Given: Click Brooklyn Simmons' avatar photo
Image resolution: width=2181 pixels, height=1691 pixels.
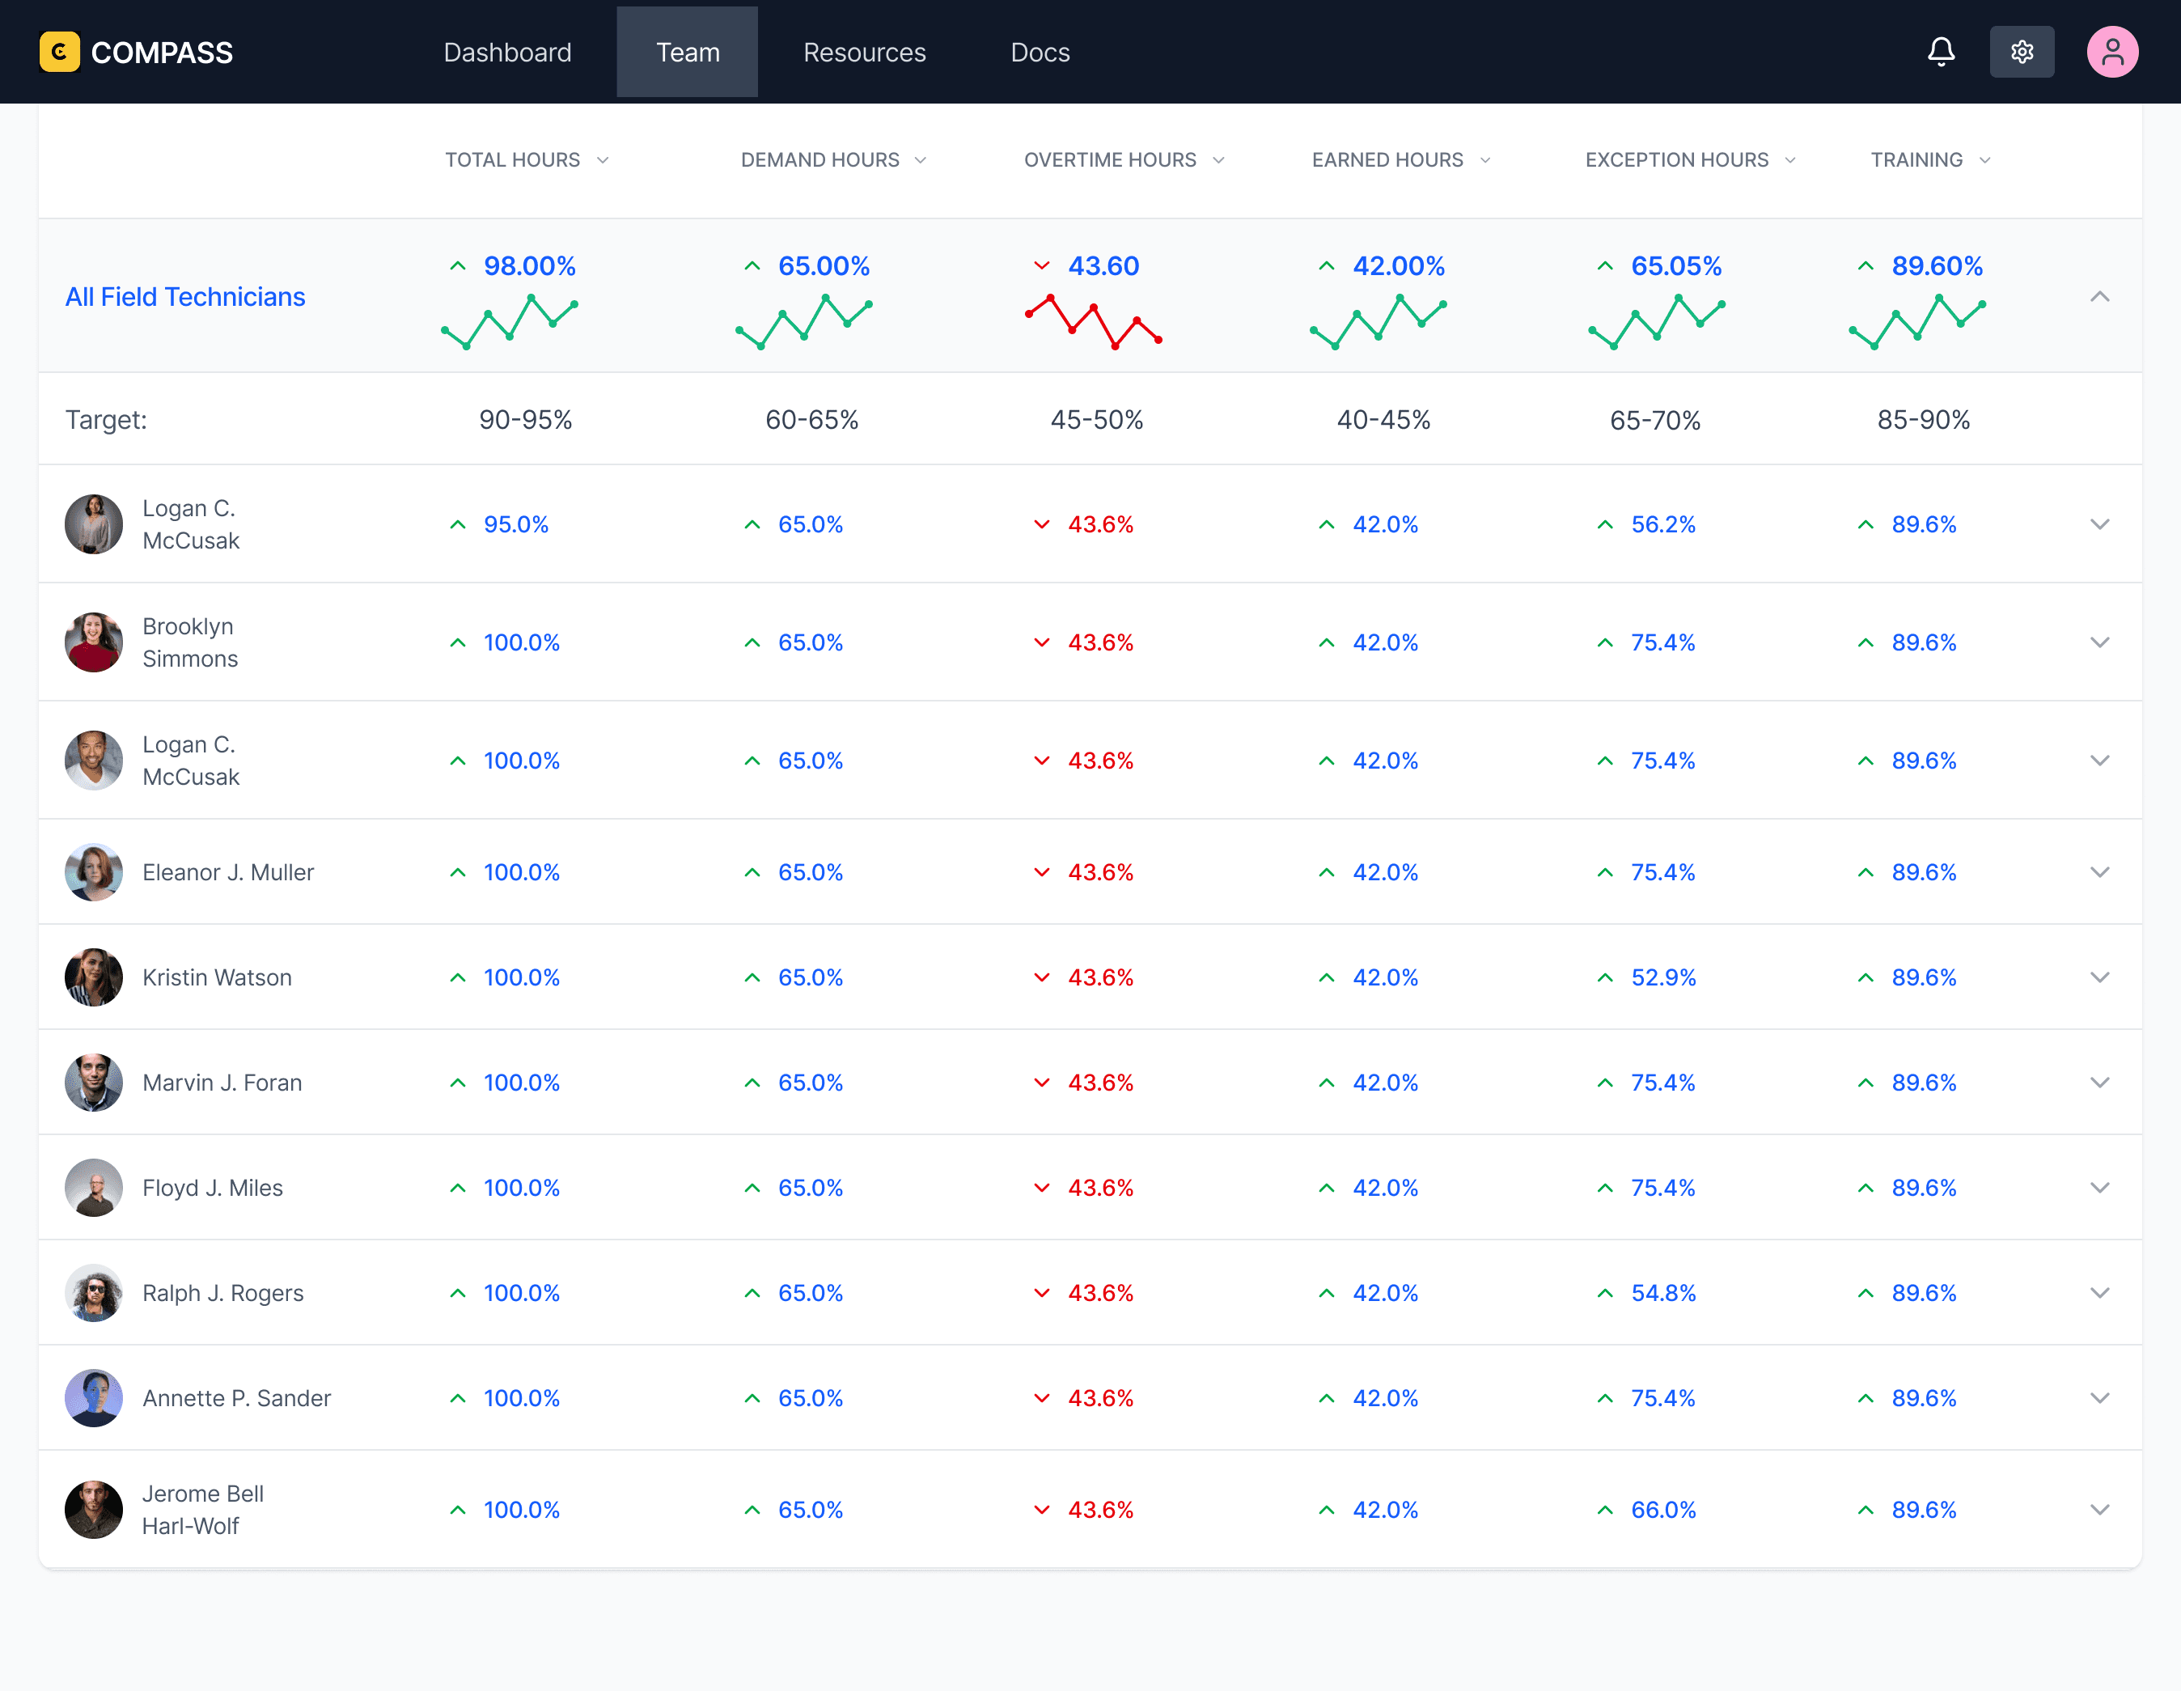Looking at the screenshot, I should 94,642.
